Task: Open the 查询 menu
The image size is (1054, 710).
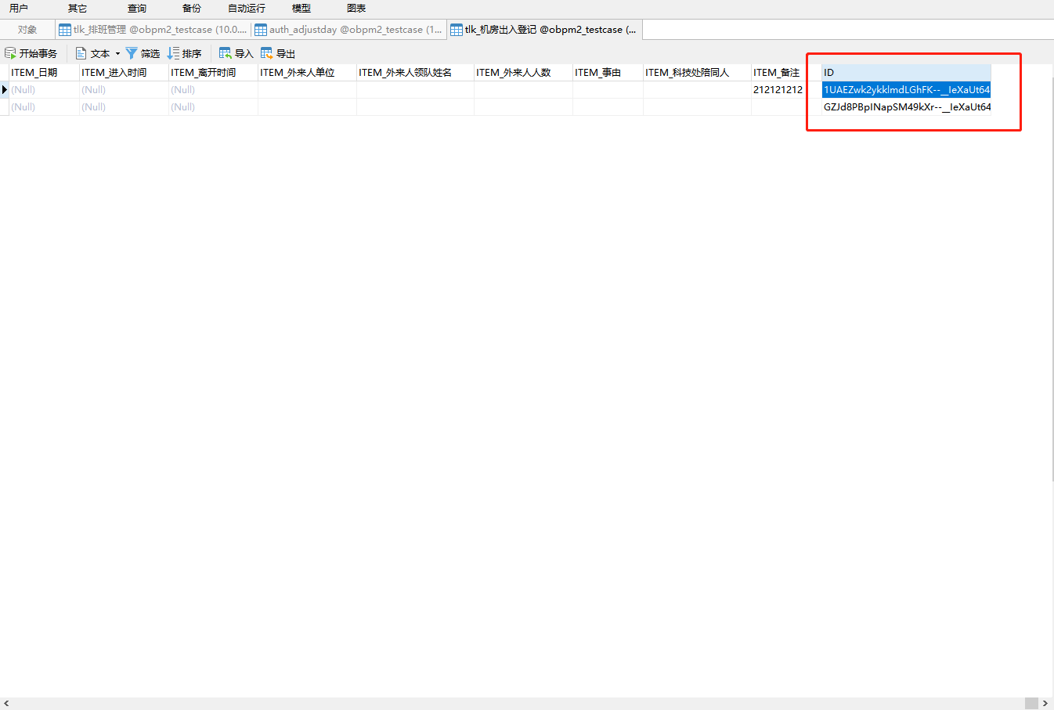Action: [137, 8]
